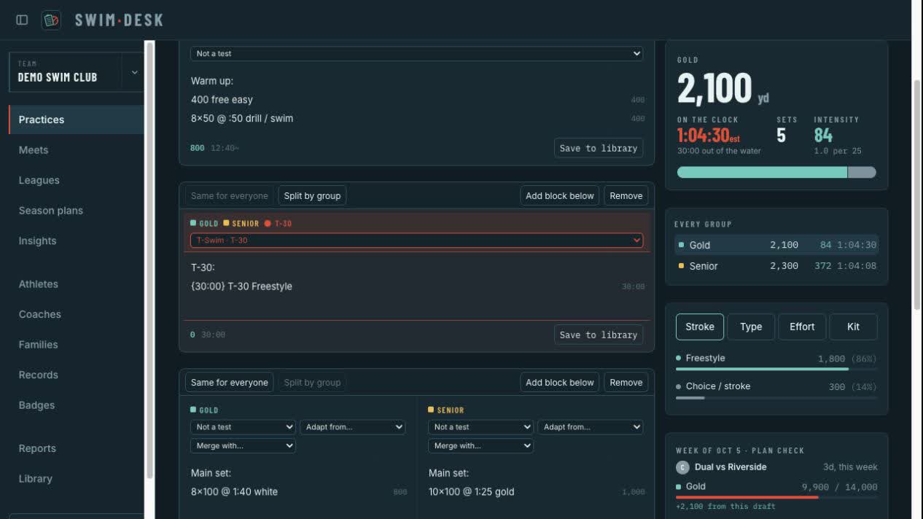The image size is (923, 519).
Task: Go to Meets in the sidebar
Action: [77, 150]
